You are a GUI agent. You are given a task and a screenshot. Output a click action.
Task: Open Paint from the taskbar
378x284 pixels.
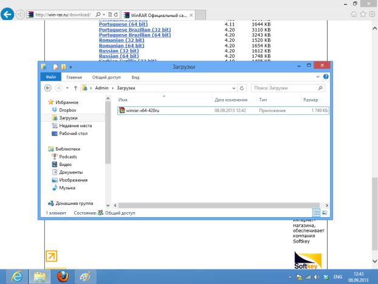(x=85, y=277)
